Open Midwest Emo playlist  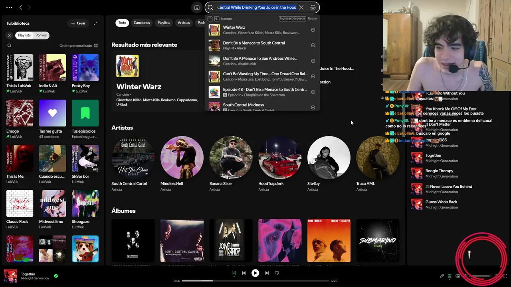click(52, 210)
